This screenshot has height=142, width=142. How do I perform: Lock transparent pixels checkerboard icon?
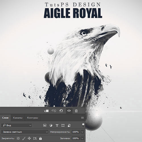18,138
